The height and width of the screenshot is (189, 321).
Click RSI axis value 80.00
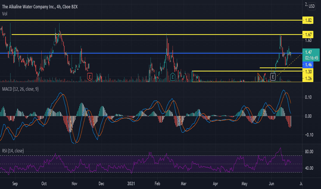309,152
